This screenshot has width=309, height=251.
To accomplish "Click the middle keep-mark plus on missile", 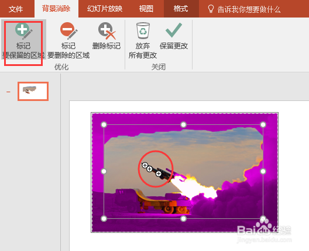I will [149, 169].
